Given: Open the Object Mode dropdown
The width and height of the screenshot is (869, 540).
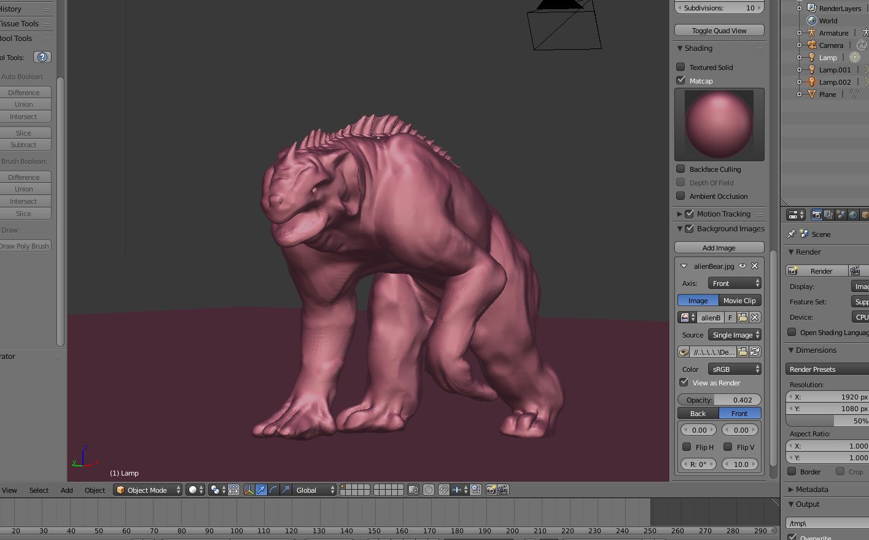Looking at the screenshot, I should (x=147, y=490).
